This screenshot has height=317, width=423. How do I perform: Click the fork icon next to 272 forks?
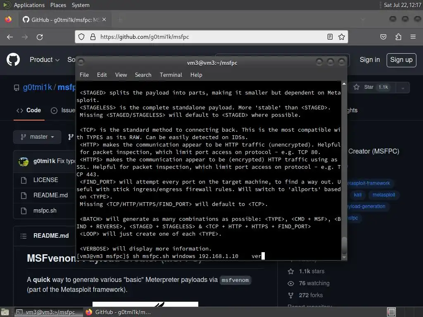coord(291,296)
